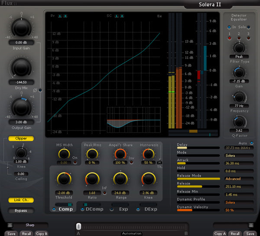Click the Copy B button
Screen dimensions: 260x236
pyautogui.click(x=42, y=233)
